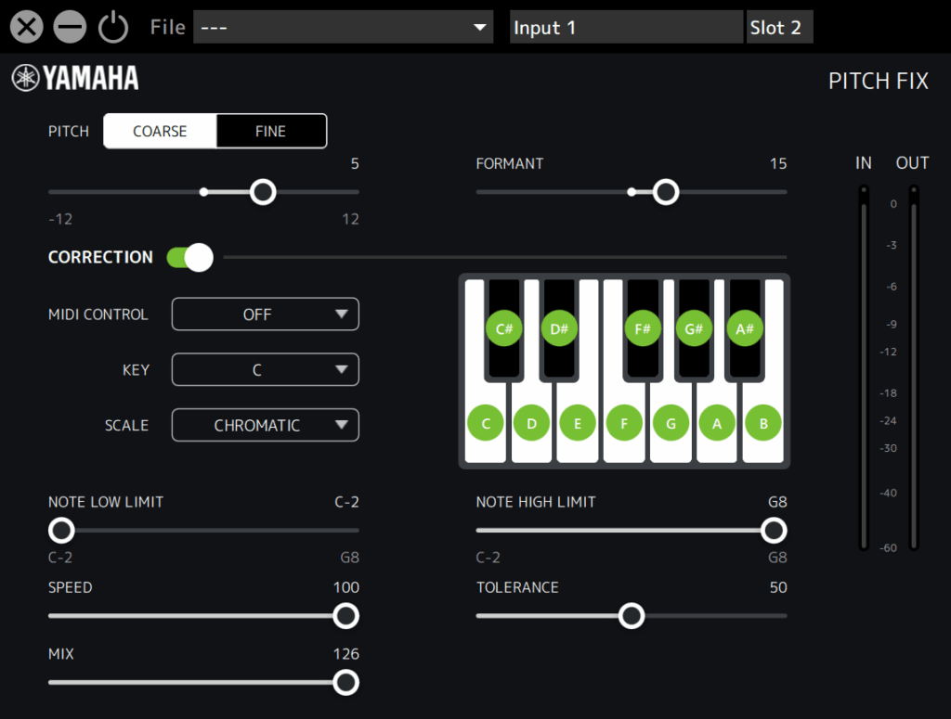Toggle the B note key

point(763,424)
